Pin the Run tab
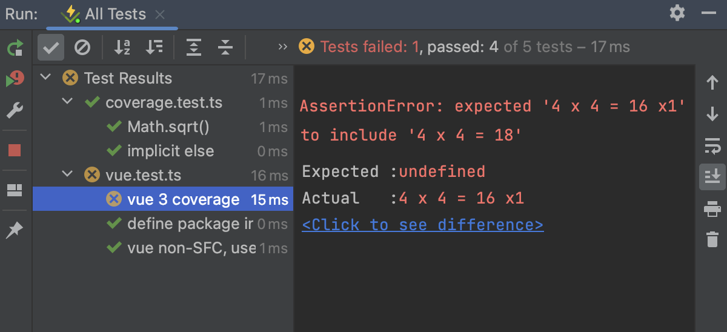 pos(15,230)
